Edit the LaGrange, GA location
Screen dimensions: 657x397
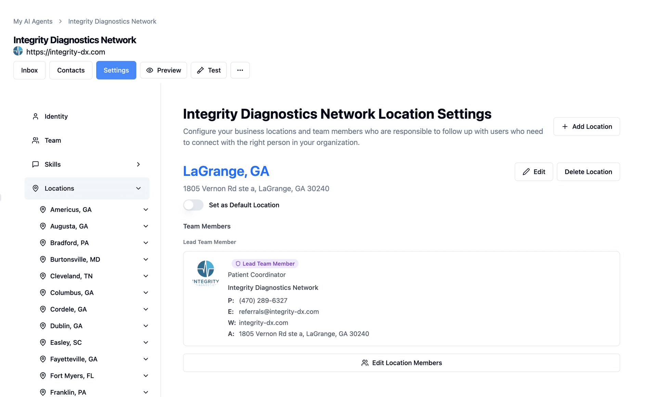(534, 172)
